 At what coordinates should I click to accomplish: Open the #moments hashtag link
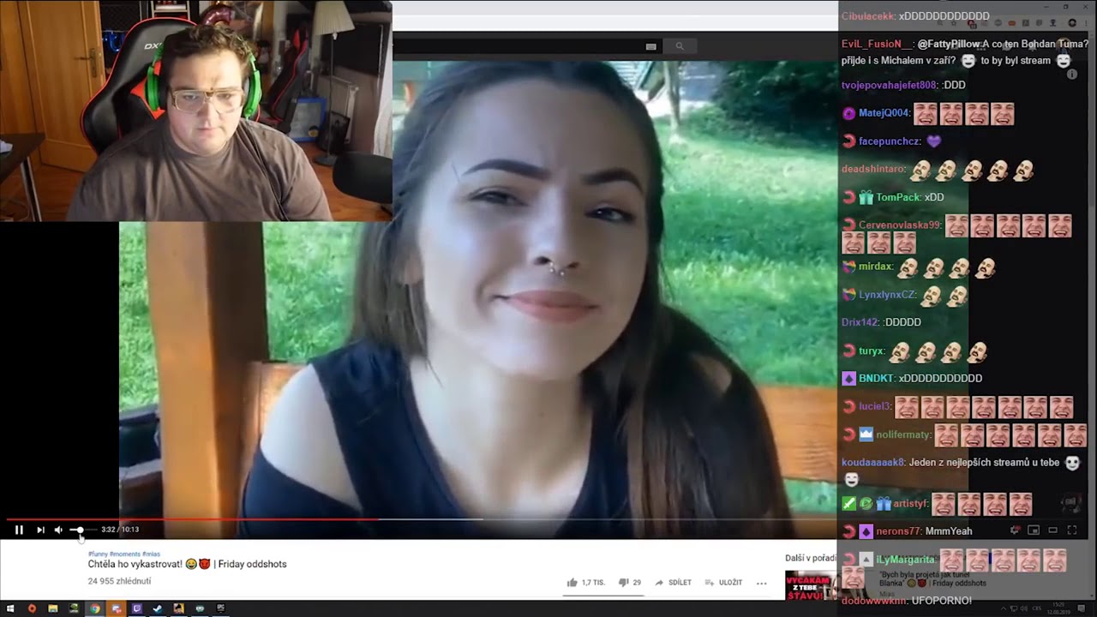click(125, 554)
